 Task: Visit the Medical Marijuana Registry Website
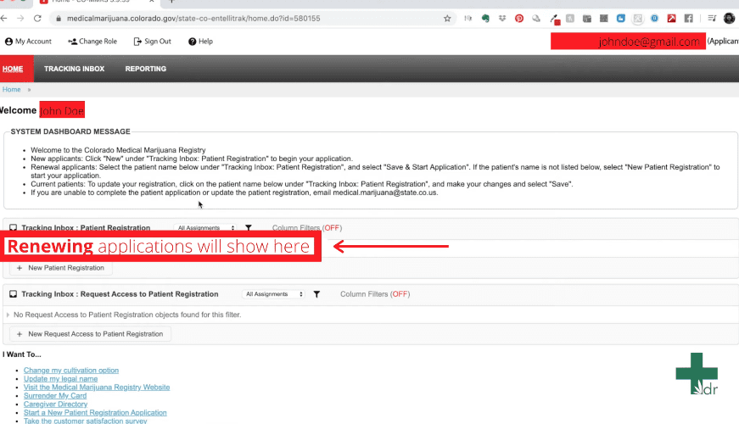(x=97, y=388)
